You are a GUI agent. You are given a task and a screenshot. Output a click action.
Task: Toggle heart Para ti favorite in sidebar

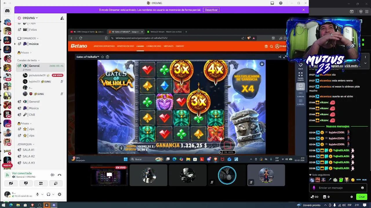click(x=301, y=66)
